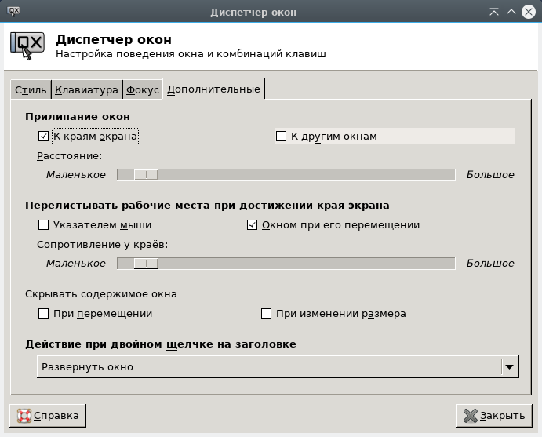Tick the "Указателем мыши" checkbox
Image resolution: width=542 pixels, height=437 pixels.
pos(44,225)
